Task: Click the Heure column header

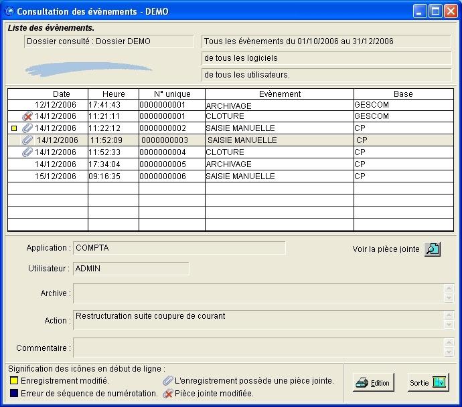Action: pos(113,94)
